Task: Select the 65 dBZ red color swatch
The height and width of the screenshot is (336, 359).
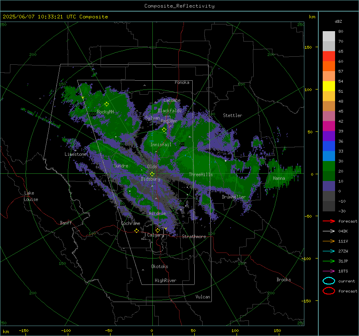Action: pyautogui.click(x=329, y=56)
